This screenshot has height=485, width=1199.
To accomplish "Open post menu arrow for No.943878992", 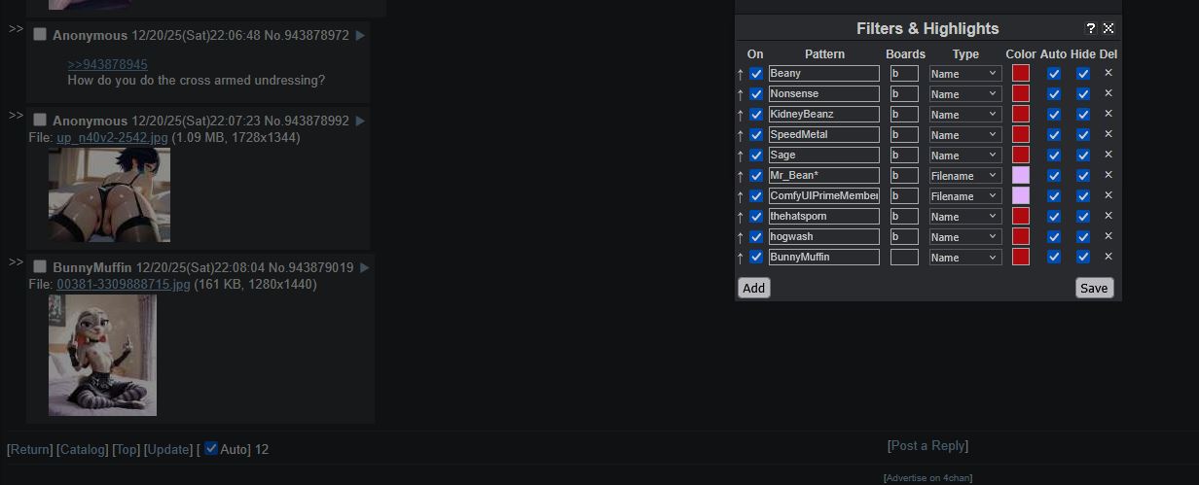I will point(360,121).
